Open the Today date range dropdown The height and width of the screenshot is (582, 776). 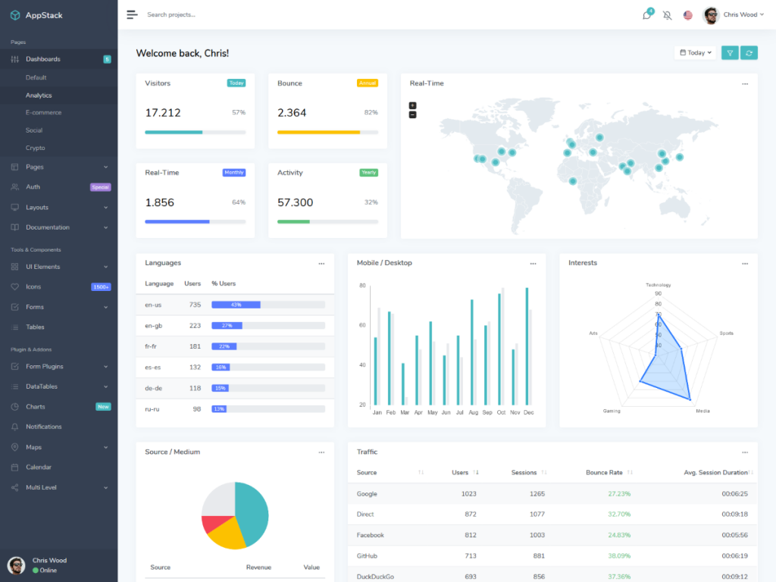(696, 53)
